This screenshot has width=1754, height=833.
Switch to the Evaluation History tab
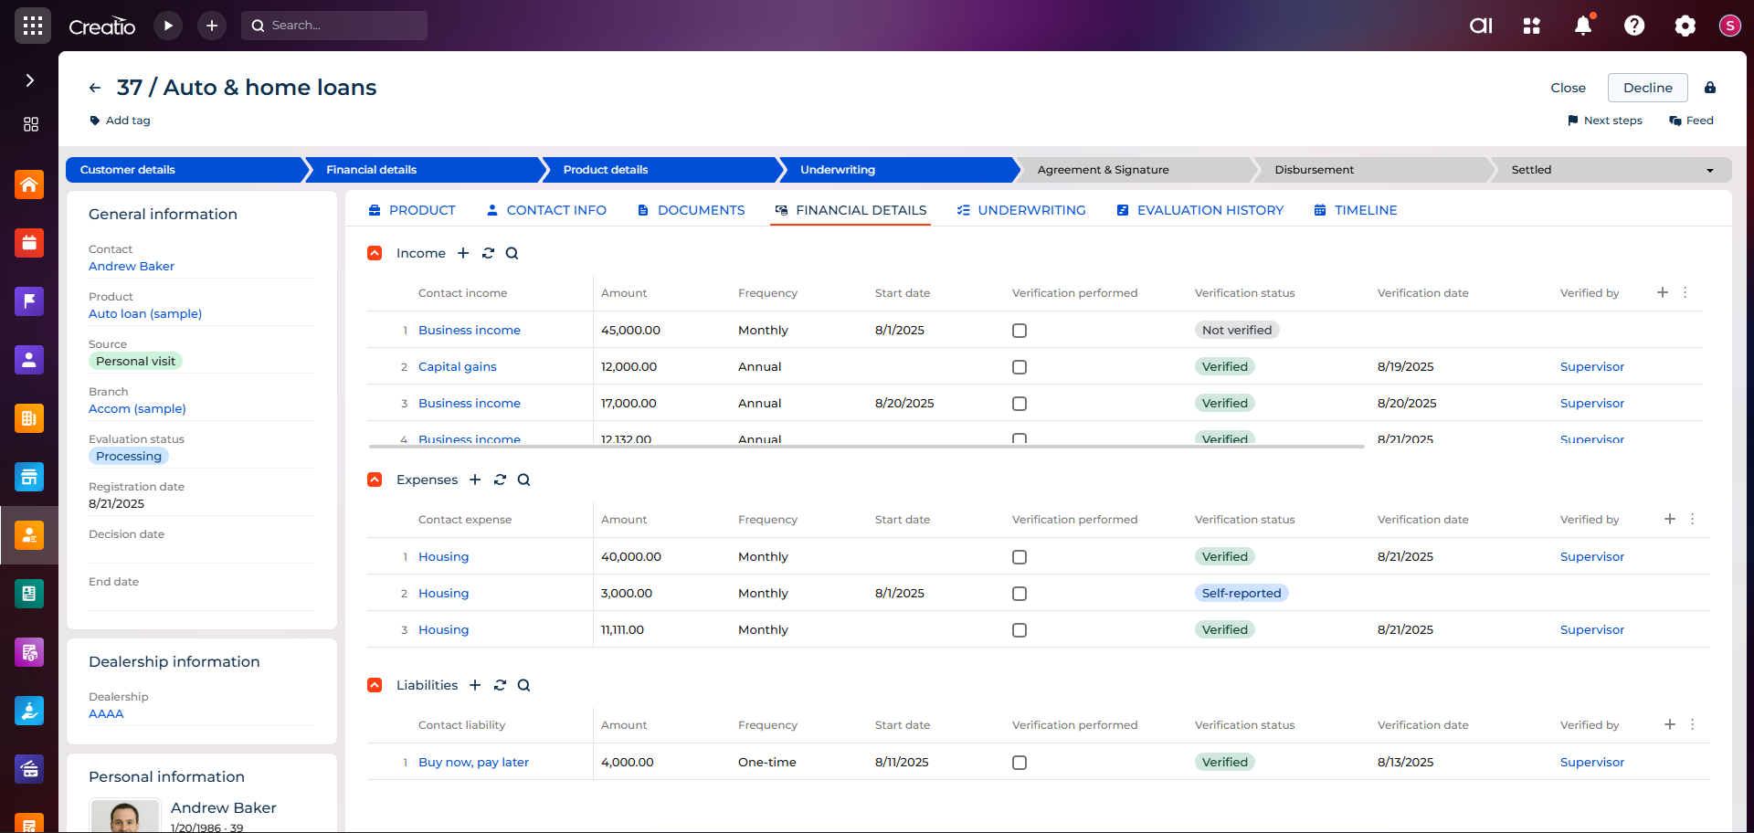(1199, 210)
